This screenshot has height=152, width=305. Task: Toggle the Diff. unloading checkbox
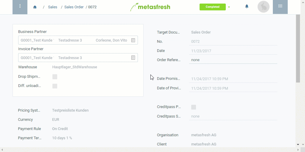[x=55, y=86]
